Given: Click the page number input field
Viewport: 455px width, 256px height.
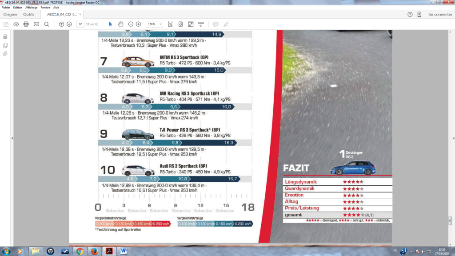Looking at the screenshot, I should 80,24.
